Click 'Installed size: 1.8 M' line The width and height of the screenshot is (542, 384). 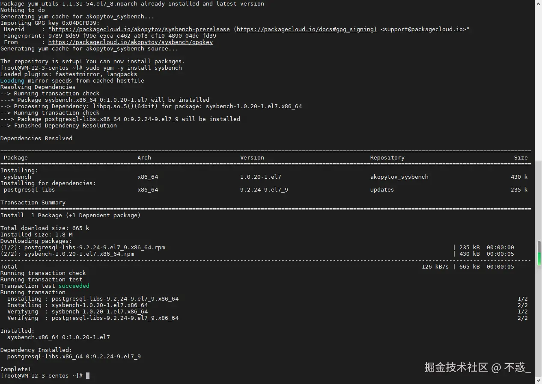[36, 235]
